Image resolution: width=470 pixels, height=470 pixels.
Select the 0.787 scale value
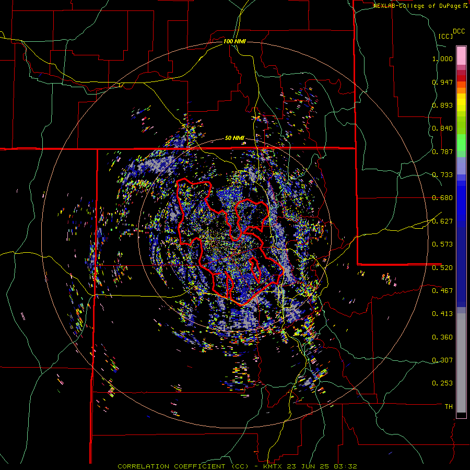tap(442, 151)
